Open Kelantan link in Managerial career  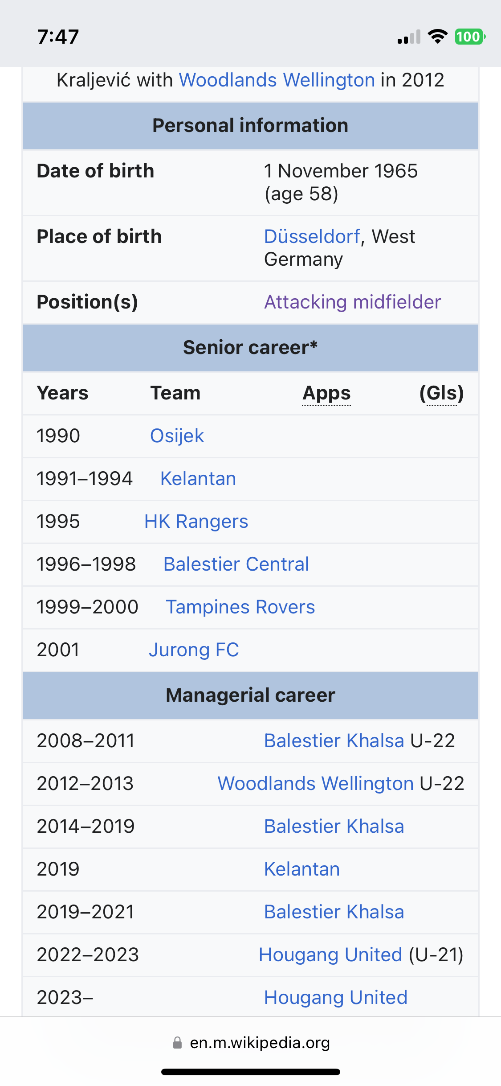click(302, 869)
